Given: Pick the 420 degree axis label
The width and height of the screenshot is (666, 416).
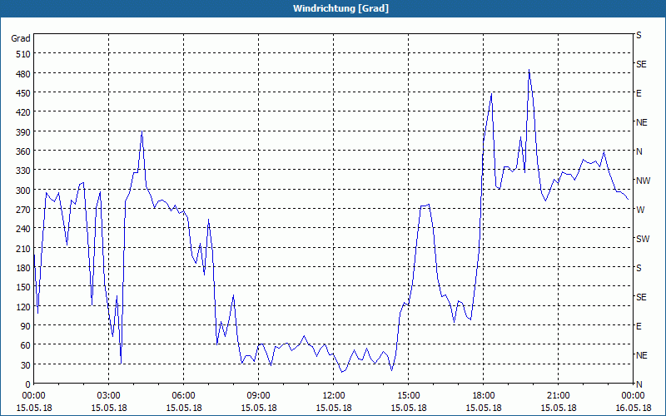Looking at the screenshot, I should click(x=23, y=112).
